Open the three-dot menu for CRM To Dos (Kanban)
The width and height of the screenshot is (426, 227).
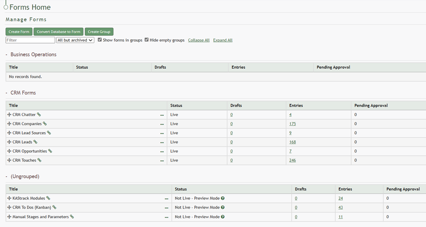(x=166, y=208)
